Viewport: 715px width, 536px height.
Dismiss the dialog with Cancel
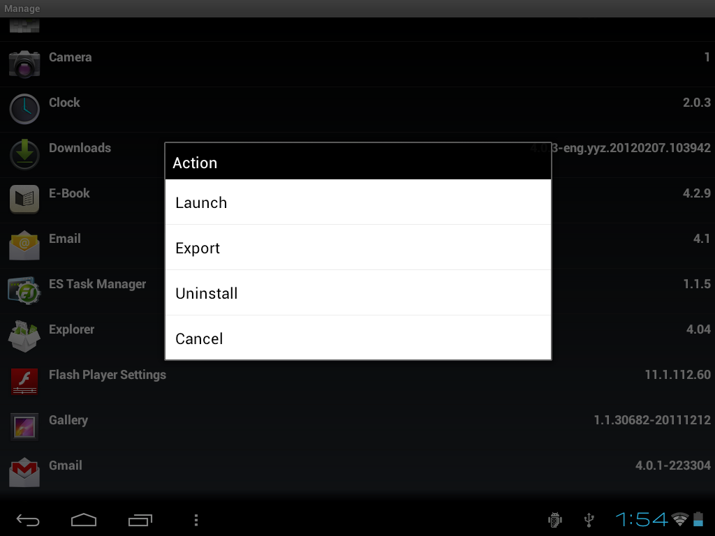358,338
